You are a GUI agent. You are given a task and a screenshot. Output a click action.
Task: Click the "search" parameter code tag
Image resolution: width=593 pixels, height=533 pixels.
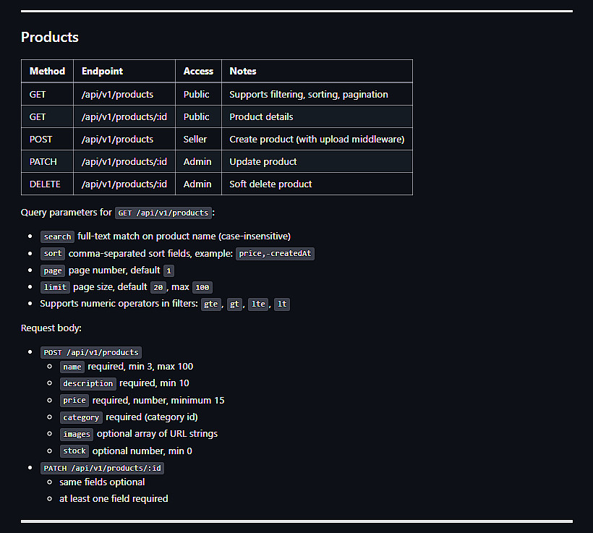coord(57,236)
